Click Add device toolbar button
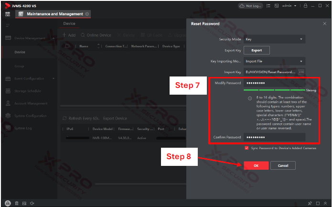This screenshot has height=207, width=332. coord(69,35)
